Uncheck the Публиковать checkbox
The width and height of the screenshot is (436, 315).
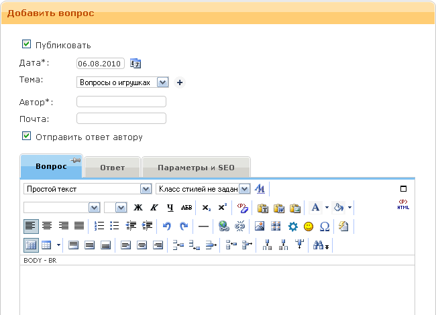[x=27, y=44]
